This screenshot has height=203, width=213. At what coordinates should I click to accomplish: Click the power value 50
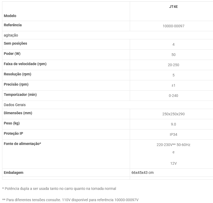[173, 55]
